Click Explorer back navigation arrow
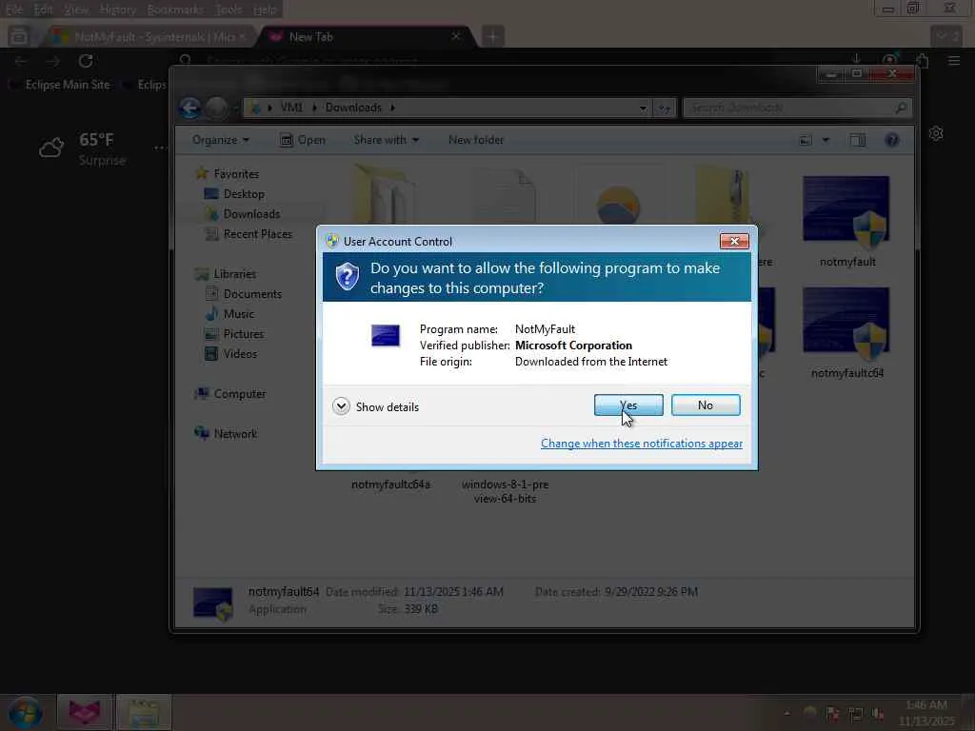 [190, 109]
